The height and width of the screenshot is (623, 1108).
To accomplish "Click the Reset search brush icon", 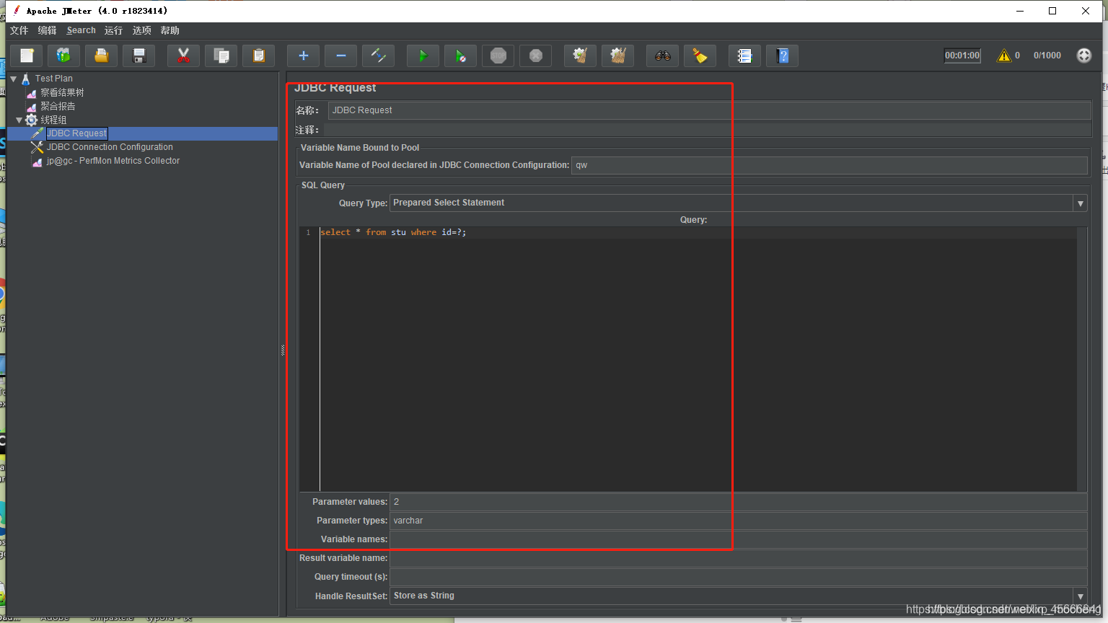I will click(x=700, y=56).
